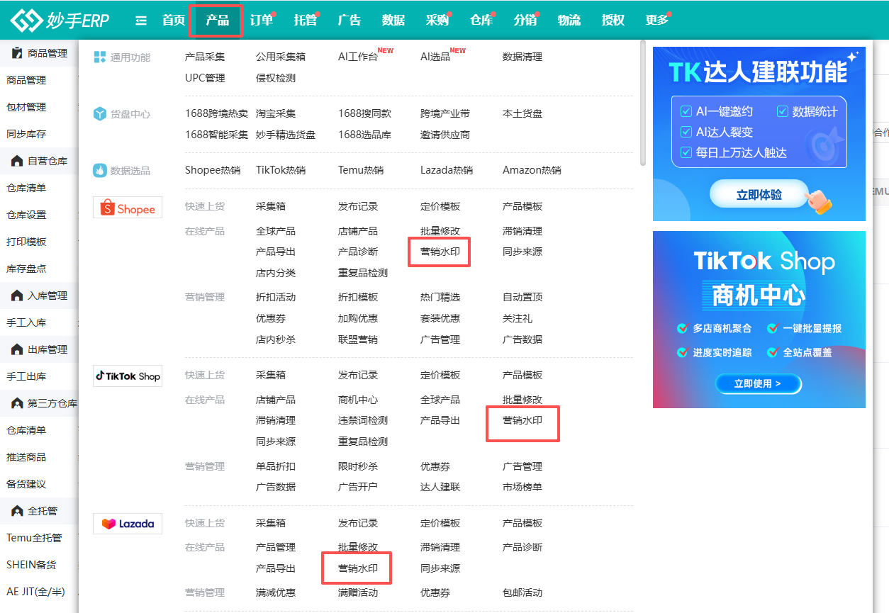The image size is (889, 613).
Task: Select 包材管理 in sidebar
Action: (x=26, y=107)
